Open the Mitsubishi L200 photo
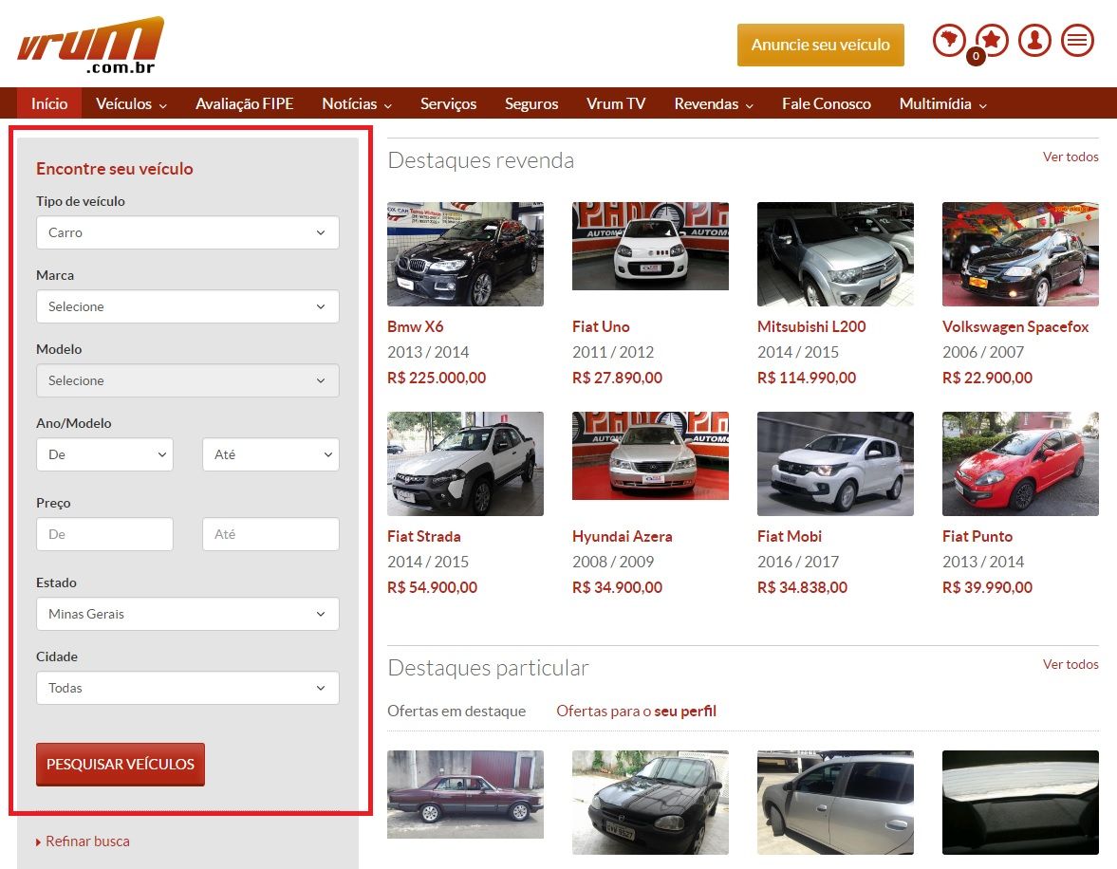Viewport: 1117px width, 869px height. click(835, 254)
